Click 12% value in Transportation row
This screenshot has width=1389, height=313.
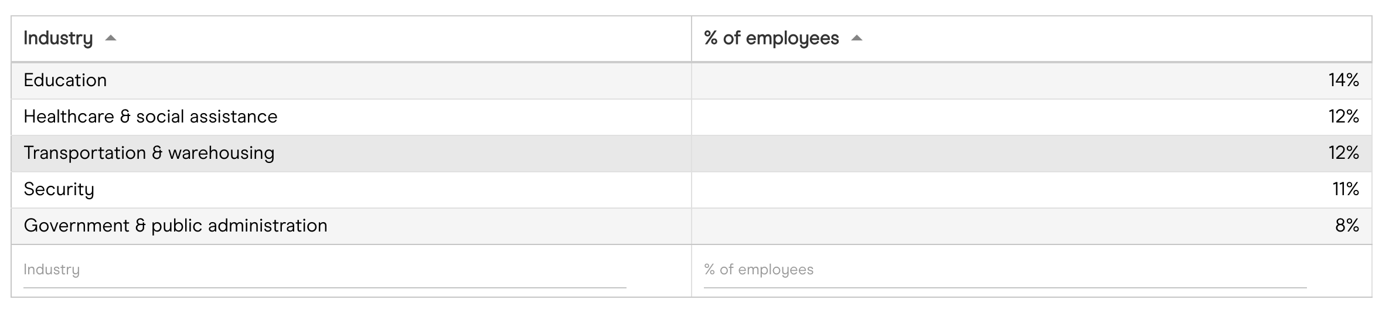pyautogui.click(x=1343, y=153)
